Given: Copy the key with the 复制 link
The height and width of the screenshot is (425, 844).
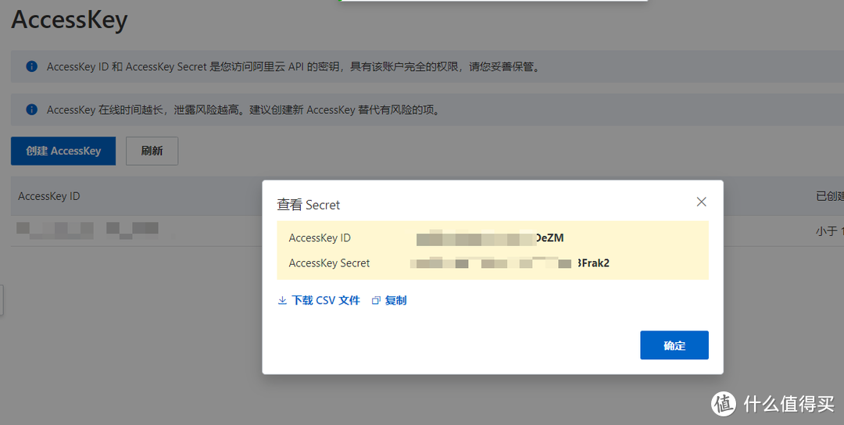Looking at the screenshot, I should (x=389, y=300).
